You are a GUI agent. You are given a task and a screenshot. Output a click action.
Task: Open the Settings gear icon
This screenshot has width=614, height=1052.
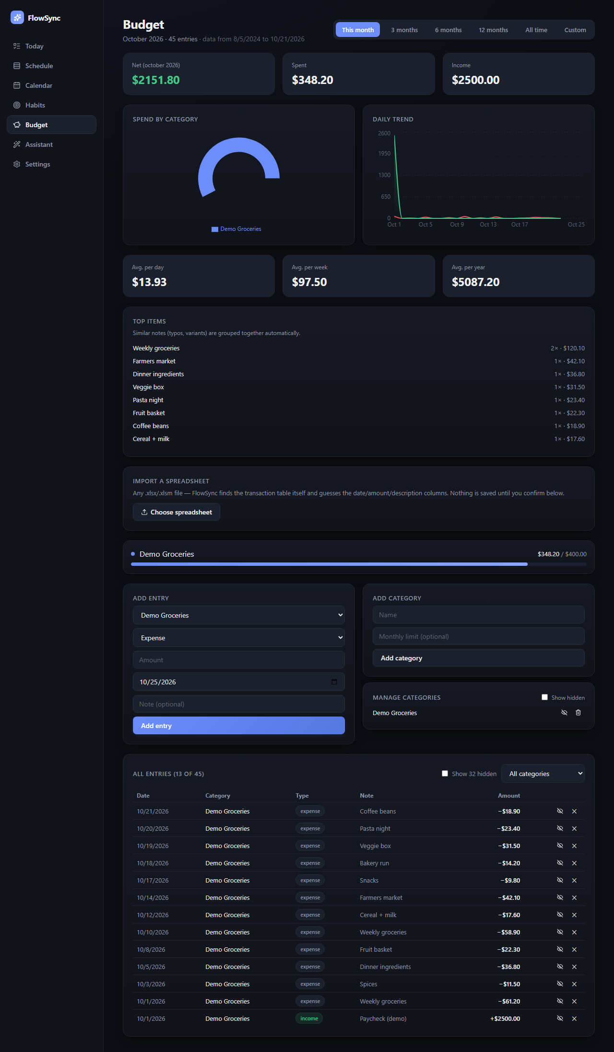(17, 164)
